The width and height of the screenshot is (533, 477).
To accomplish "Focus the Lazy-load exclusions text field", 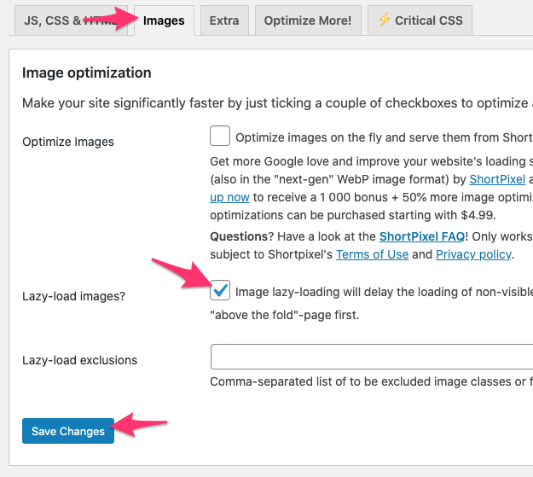I will [x=372, y=357].
